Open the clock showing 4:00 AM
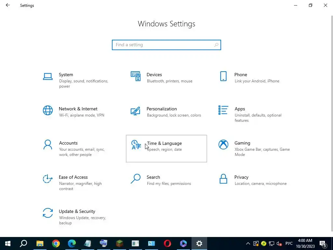 point(305,243)
